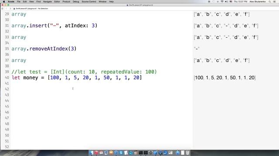Open Spotlight search magnifier
This screenshot has height=156, width=279.
pyautogui.click(x=270, y=2)
